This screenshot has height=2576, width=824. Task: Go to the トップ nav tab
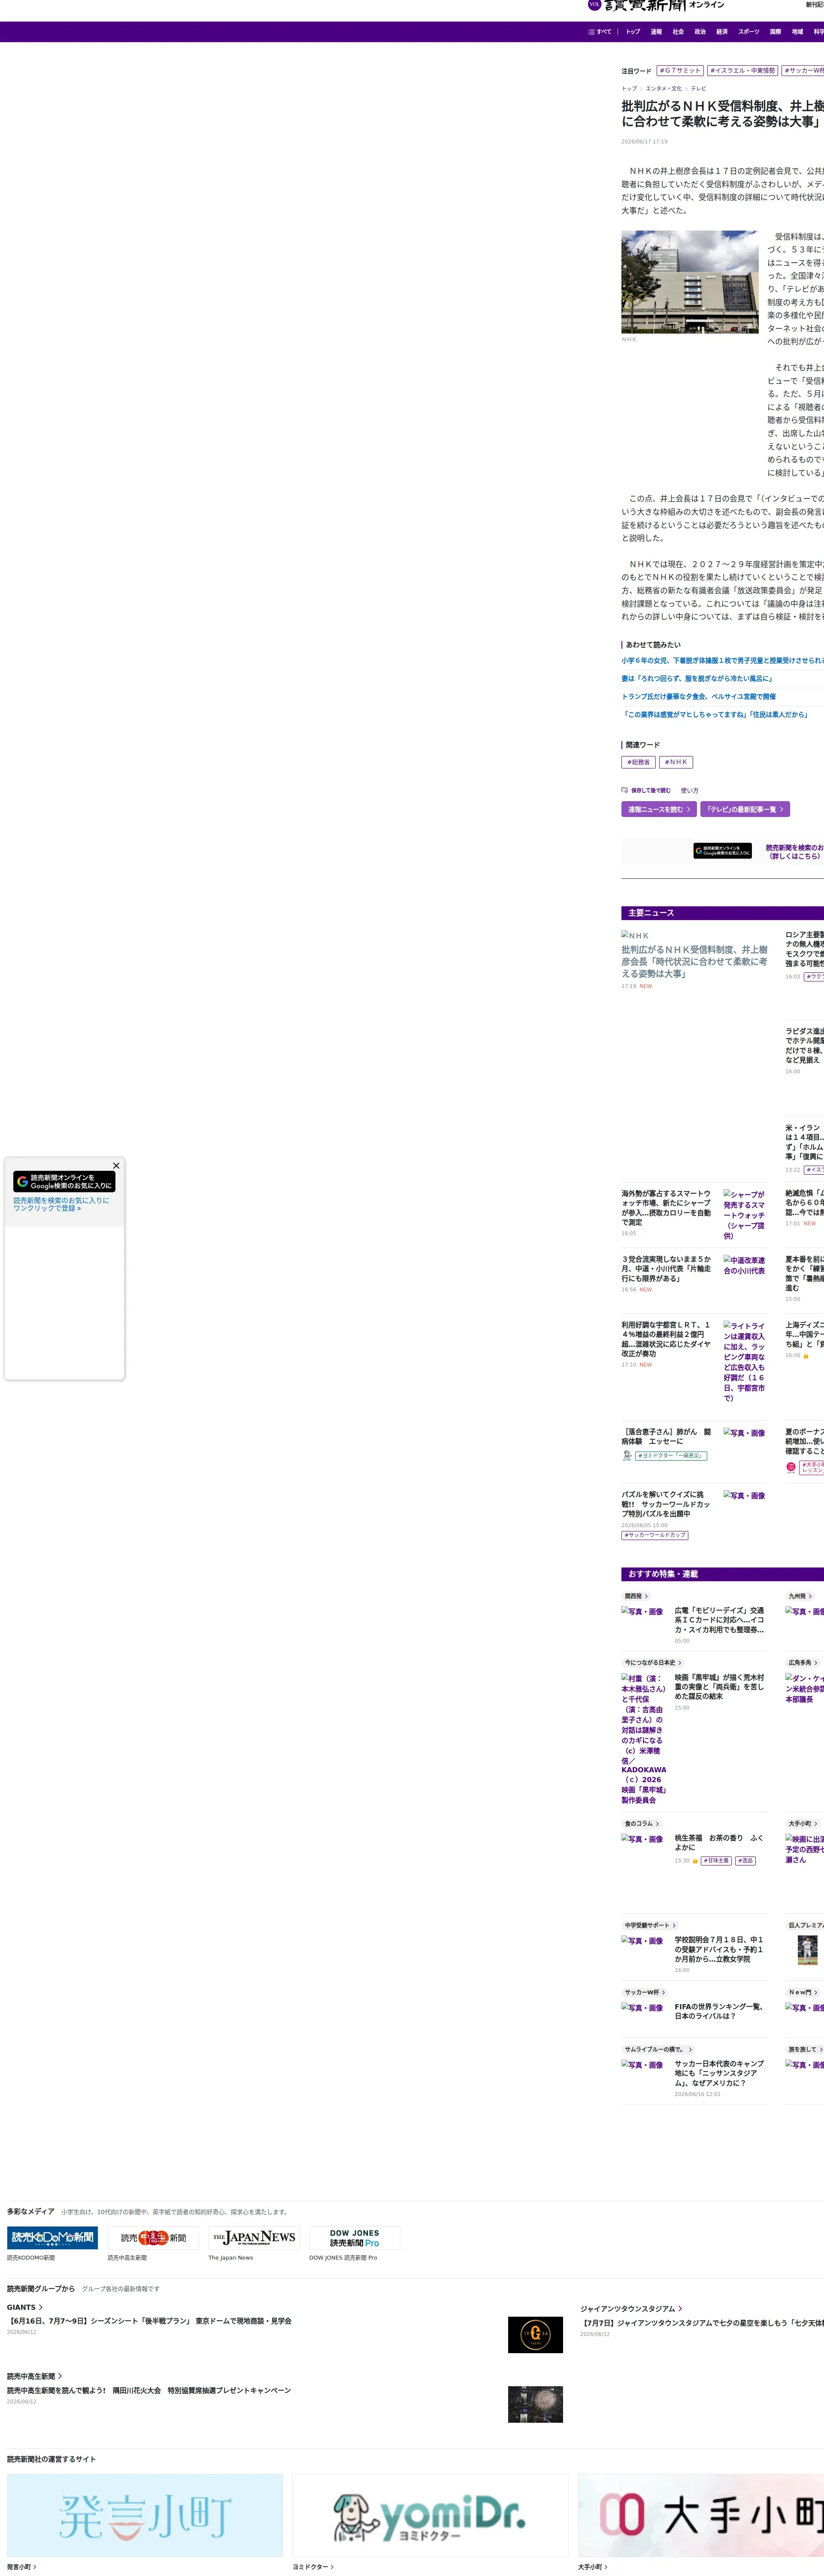point(633,32)
